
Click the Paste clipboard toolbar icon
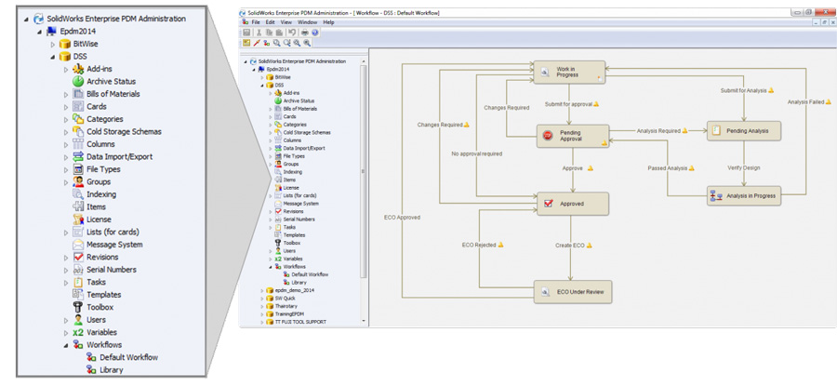[279, 33]
